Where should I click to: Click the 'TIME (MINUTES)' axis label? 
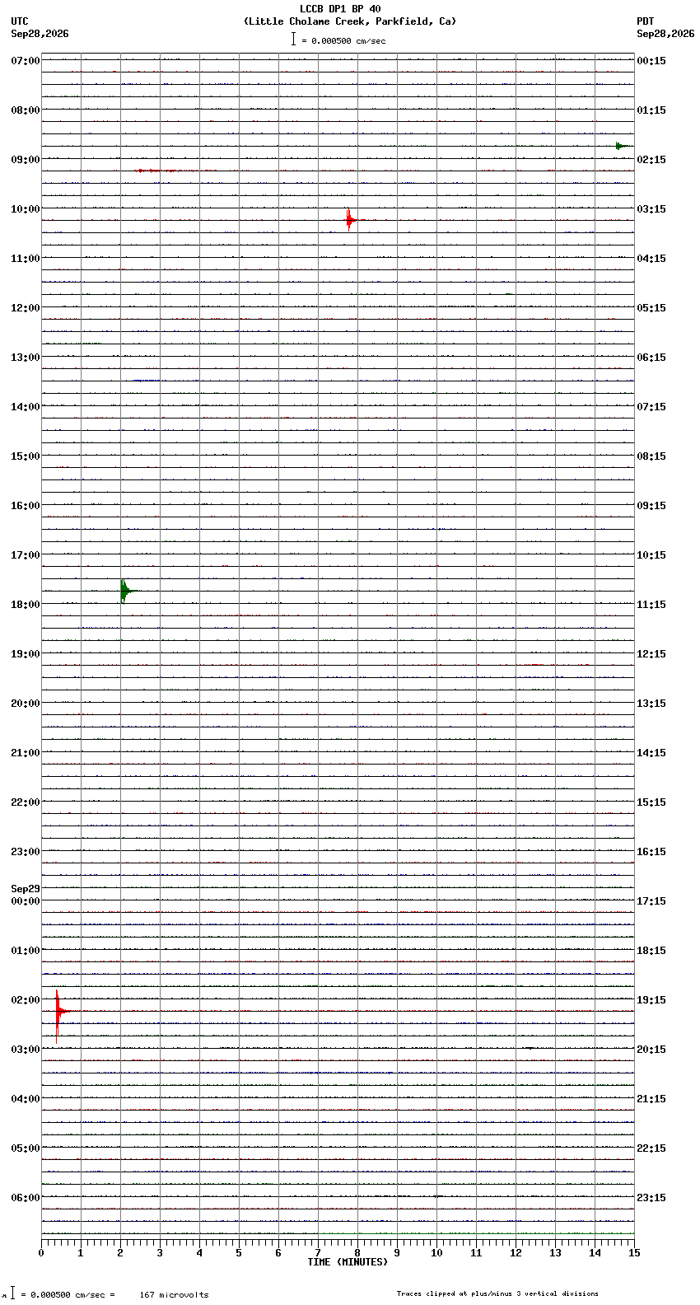(x=348, y=1262)
